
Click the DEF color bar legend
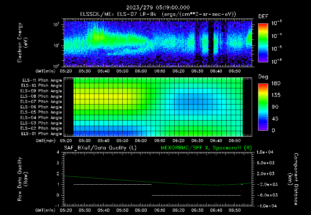(263, 43)
